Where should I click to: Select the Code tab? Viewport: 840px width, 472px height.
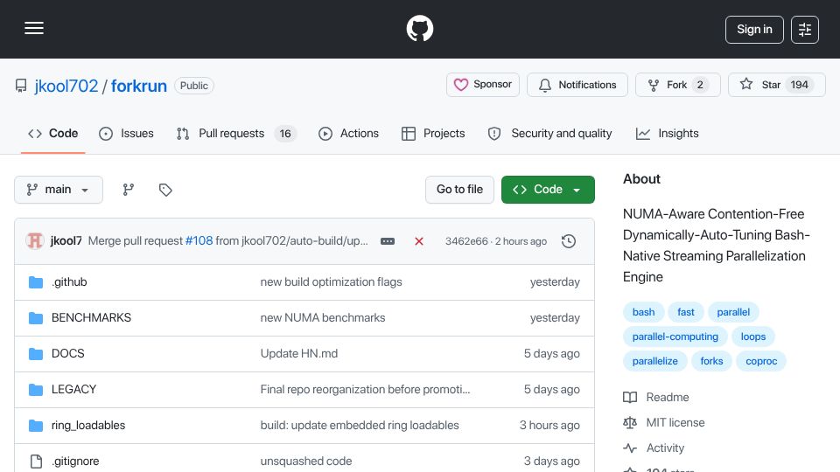53,133
